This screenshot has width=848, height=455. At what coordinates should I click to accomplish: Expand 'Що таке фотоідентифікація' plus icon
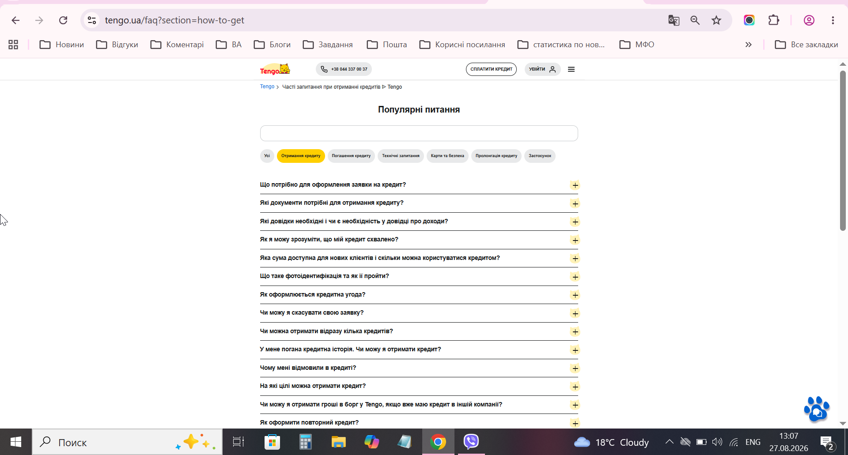pos(575,277)
